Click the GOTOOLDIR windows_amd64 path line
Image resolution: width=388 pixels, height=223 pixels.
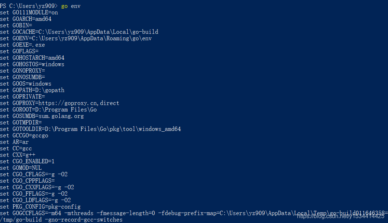coord(90,129)
